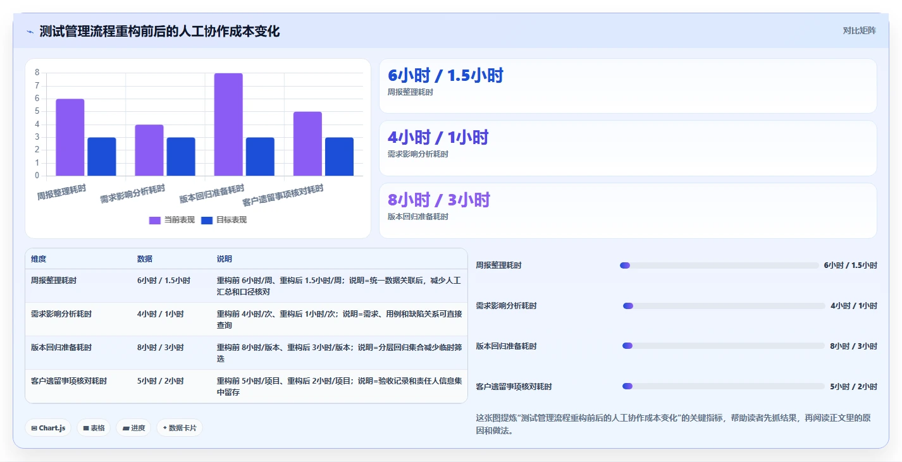Toggle the 当前表现 legend purple swatch
The width and height of the screenshot is (902, 462).
click(155, 220)
